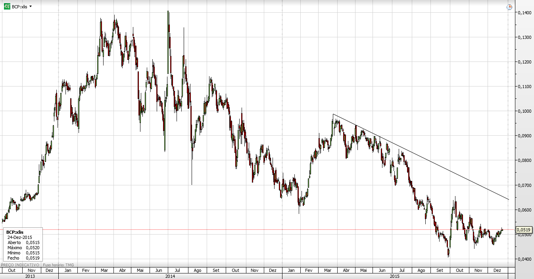534x279 pixels.
Task: Select the 0,0519 current price tag
Action: pyautogui.click(x=524, y=229)
